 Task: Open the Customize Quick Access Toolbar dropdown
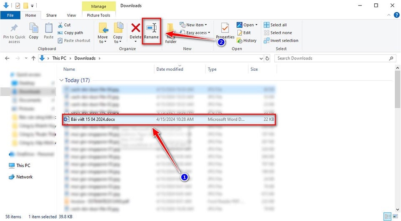pyautogui.click(x=32, y=5)
